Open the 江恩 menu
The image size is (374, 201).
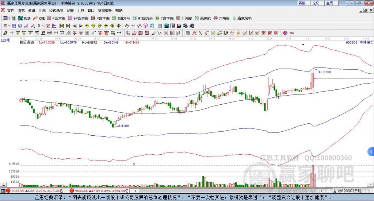42,11
